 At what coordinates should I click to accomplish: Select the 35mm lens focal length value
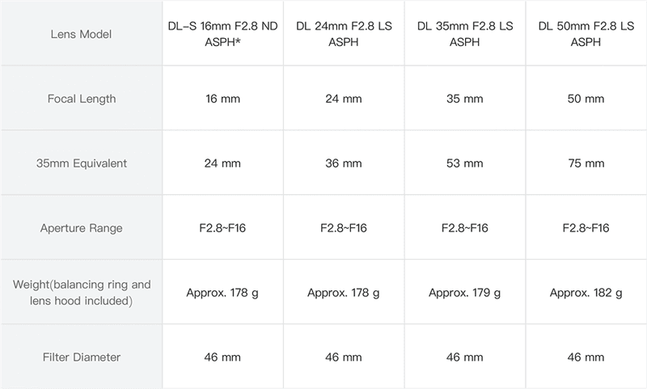[x=465, y=99]
